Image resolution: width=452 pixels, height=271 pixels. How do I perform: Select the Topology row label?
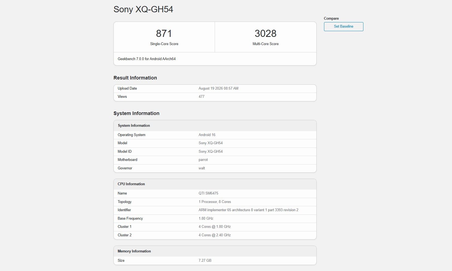pyautogui.click(x=125, y=202)
